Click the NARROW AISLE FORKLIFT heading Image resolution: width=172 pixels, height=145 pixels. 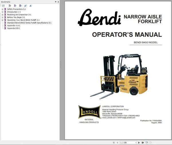coord(143,19)
